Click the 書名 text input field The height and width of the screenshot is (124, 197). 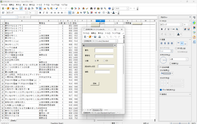coord(104,50)
